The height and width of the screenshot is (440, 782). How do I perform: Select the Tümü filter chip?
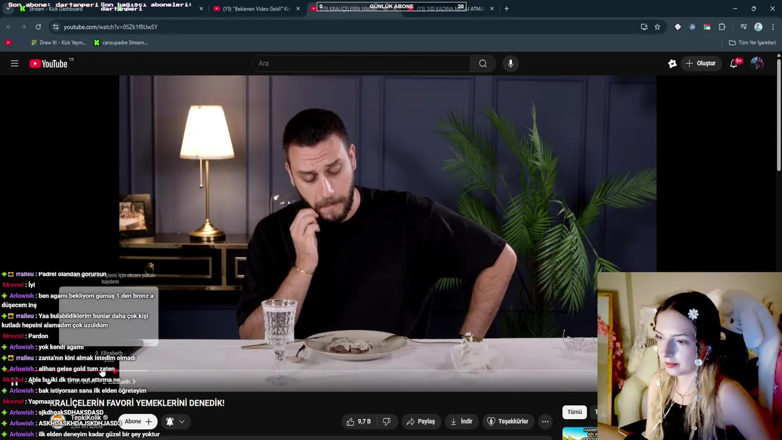[x=574, y=412]
